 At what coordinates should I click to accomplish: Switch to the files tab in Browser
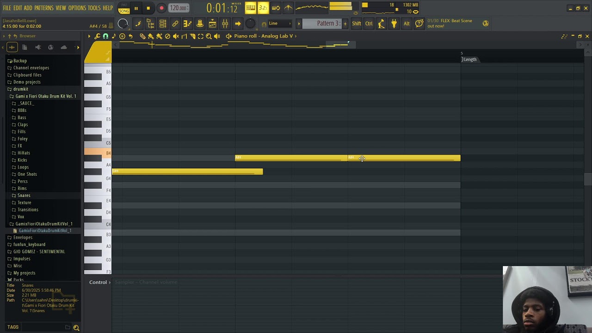click(25, 47)
